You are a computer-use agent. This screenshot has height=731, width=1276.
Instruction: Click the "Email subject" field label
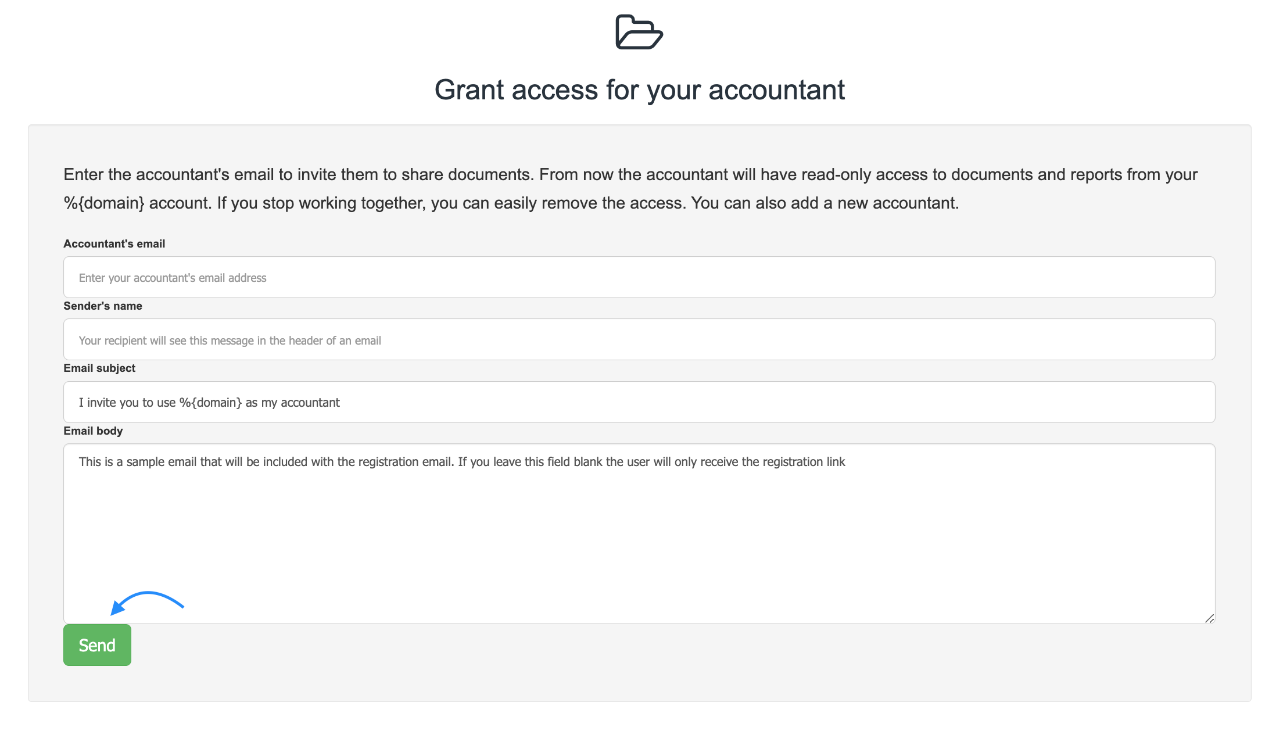[x=99, y=368]
